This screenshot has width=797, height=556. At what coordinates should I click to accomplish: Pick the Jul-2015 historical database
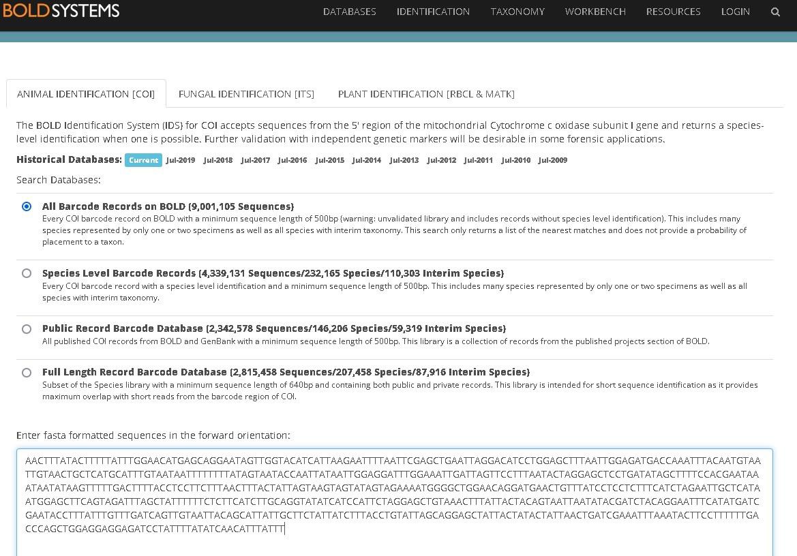330,160
